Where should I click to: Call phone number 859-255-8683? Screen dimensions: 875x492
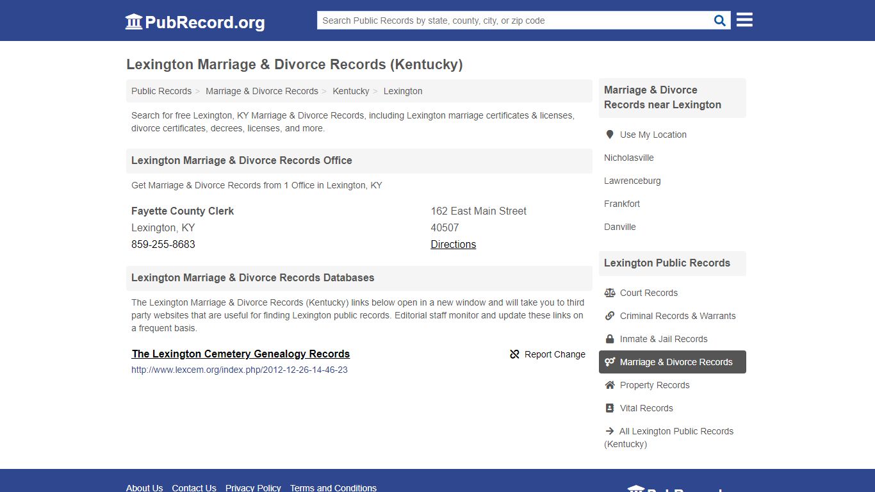click(163, 244)
